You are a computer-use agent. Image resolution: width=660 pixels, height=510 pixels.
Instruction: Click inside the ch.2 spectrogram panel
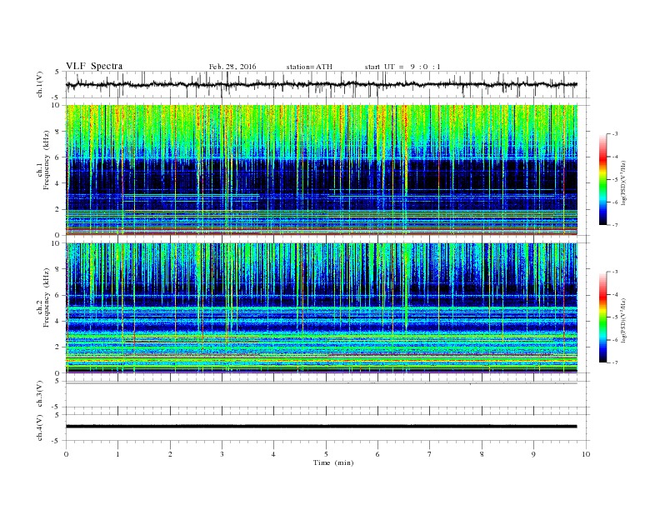tap(321, 307)
